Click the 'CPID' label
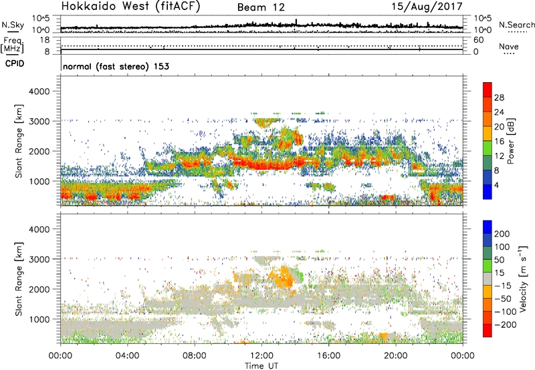This screenshot has height=370, width=535. 15,63
